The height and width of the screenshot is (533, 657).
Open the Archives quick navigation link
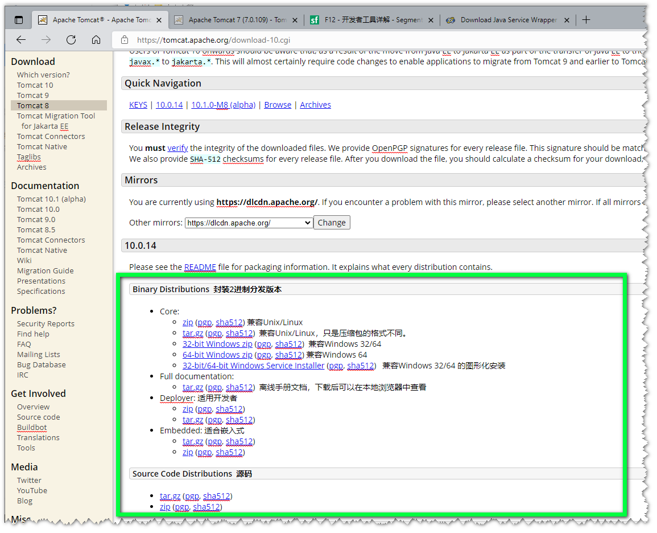315,105
